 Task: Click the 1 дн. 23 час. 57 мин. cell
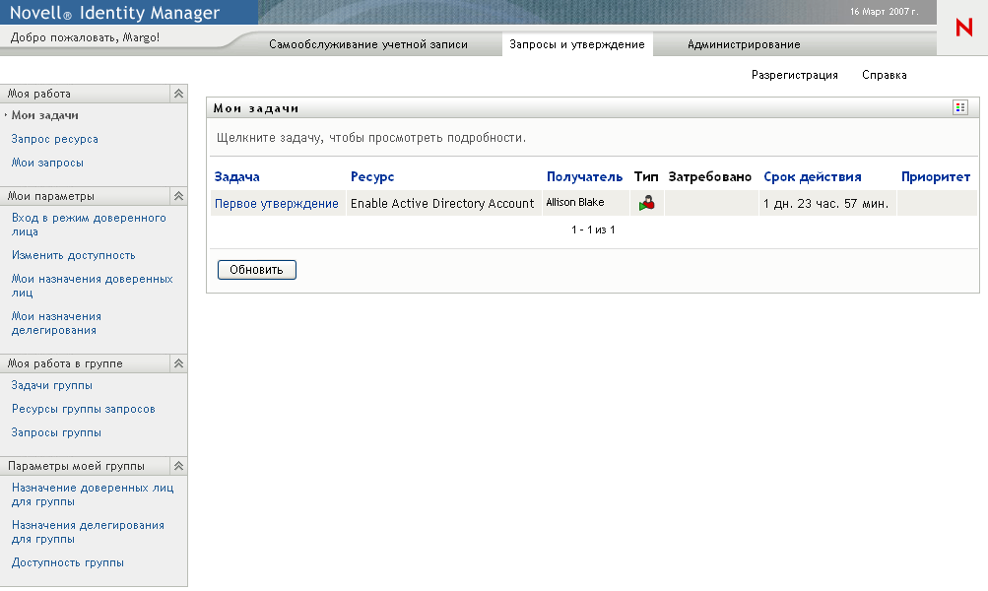point(826,204)
